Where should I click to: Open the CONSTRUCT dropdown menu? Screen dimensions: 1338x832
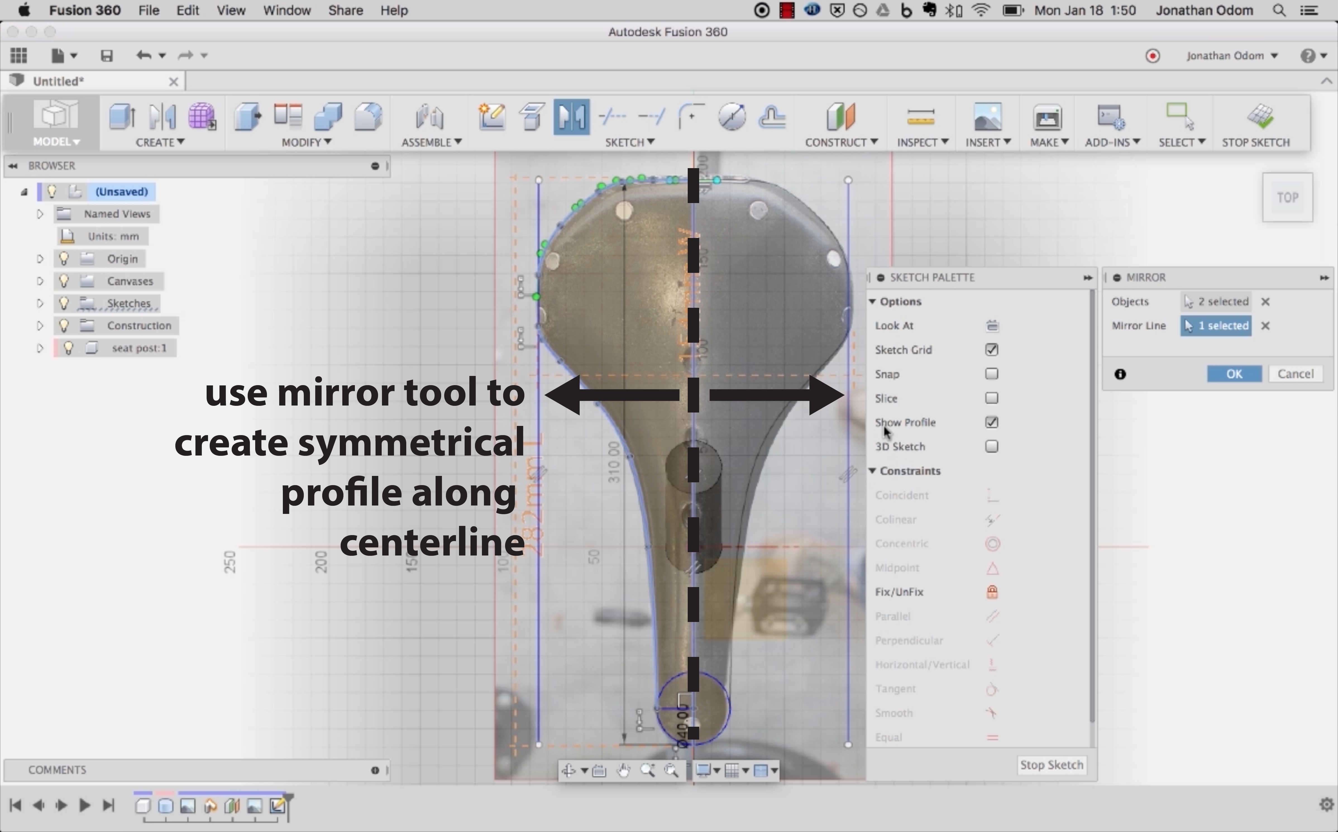pyautogui.click(x=841, y=142)
